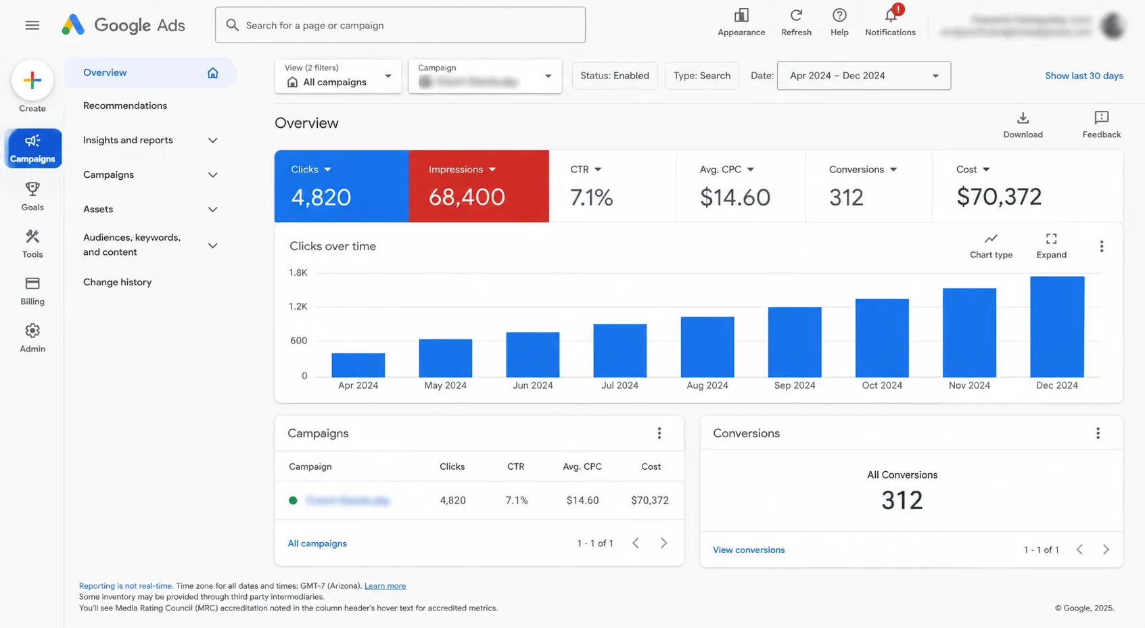Download the overview report
This screenshot has height=628, width=1145.
click(x=1023, y=125)
